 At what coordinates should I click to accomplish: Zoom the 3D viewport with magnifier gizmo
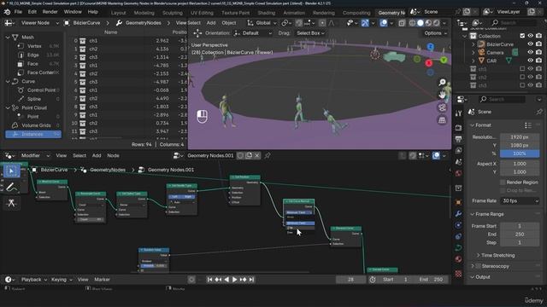point(442,83)
